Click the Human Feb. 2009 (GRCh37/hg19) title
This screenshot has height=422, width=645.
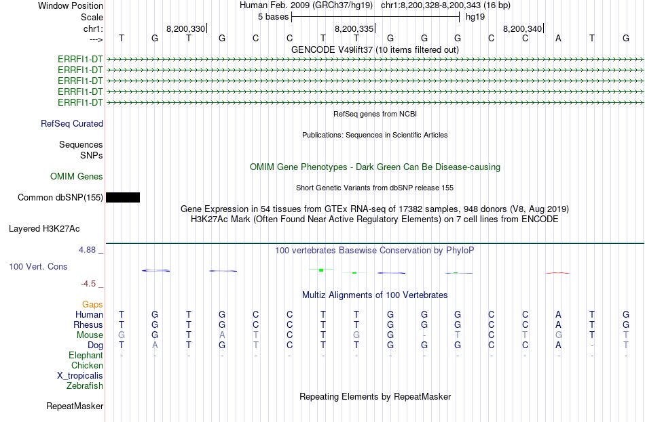[x=306, y=5]
